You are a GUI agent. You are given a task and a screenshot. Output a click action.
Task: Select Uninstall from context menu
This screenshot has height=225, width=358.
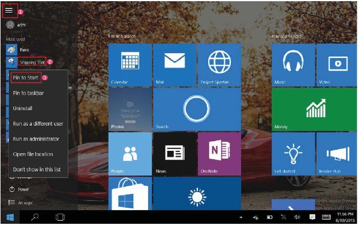[23, 108]
